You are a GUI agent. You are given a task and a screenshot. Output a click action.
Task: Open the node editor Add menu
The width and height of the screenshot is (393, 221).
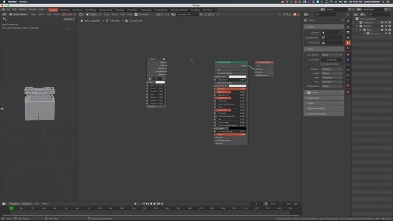(123, 15)
